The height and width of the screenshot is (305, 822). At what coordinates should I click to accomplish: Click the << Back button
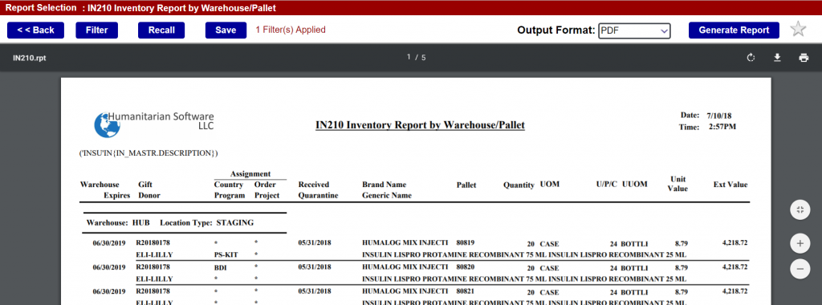click(x=35, y=31)
